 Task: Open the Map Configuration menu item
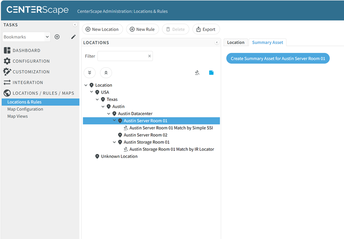click(25, 109)
